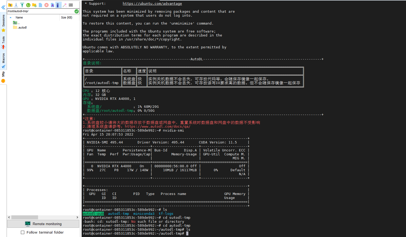Create a new folder in autodl-tmp
The image size is (406, 237).
click(x=34, y=5)
